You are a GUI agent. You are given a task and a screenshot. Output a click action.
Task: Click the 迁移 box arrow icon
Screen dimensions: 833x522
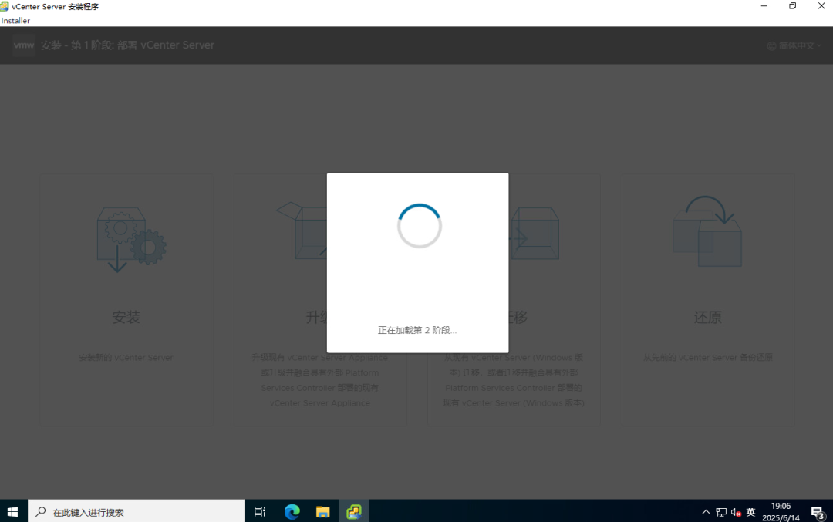(x=534, y=233)
